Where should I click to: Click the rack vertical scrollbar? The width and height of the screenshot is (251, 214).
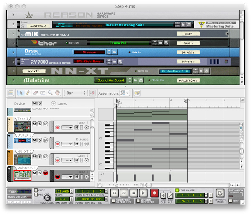point(242,31)
